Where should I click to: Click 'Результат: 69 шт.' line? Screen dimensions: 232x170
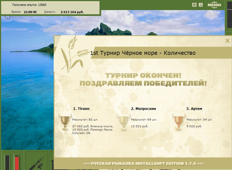144,120
